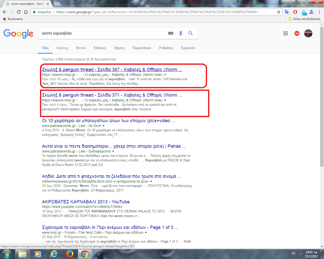Go to the browser home page
Viewport: 324px width, 259px height.
click(x=26, y=12)
